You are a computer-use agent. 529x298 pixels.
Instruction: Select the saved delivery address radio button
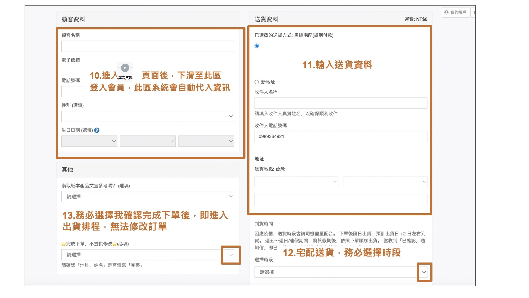[257, 46]
